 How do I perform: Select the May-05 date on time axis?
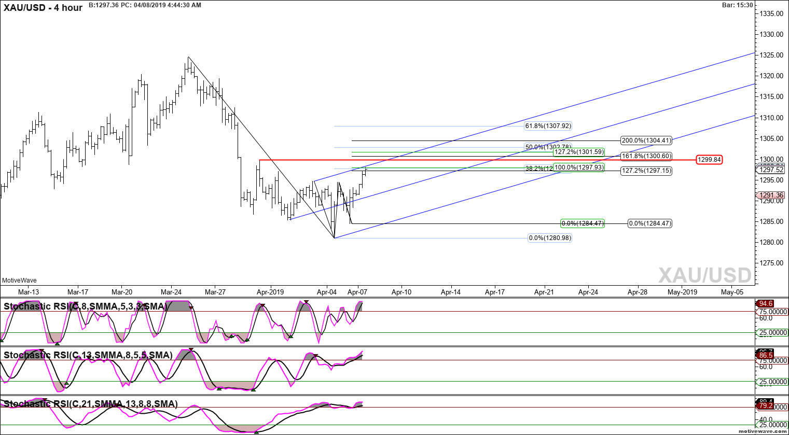(x=732, y=292)
